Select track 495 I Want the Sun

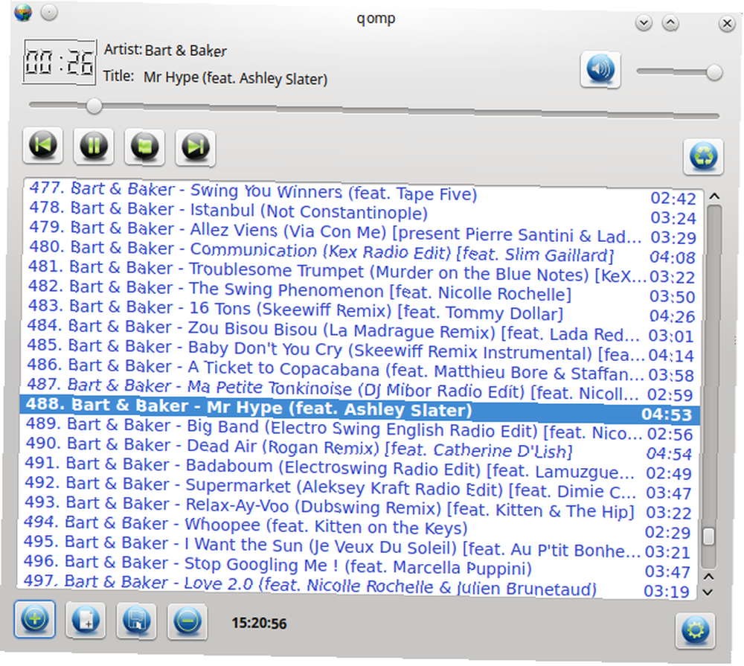(358, 547)
